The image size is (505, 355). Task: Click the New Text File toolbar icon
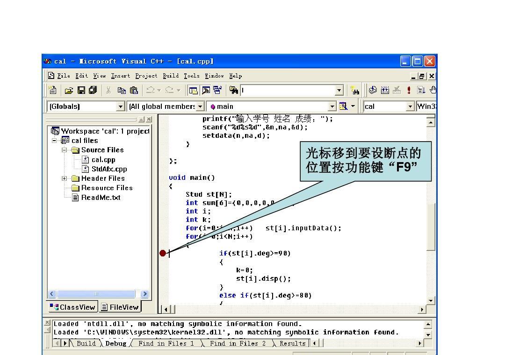pos(52,91)
